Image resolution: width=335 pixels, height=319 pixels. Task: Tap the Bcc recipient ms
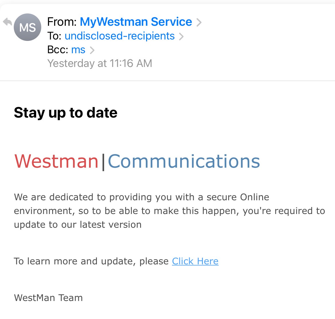78,50
